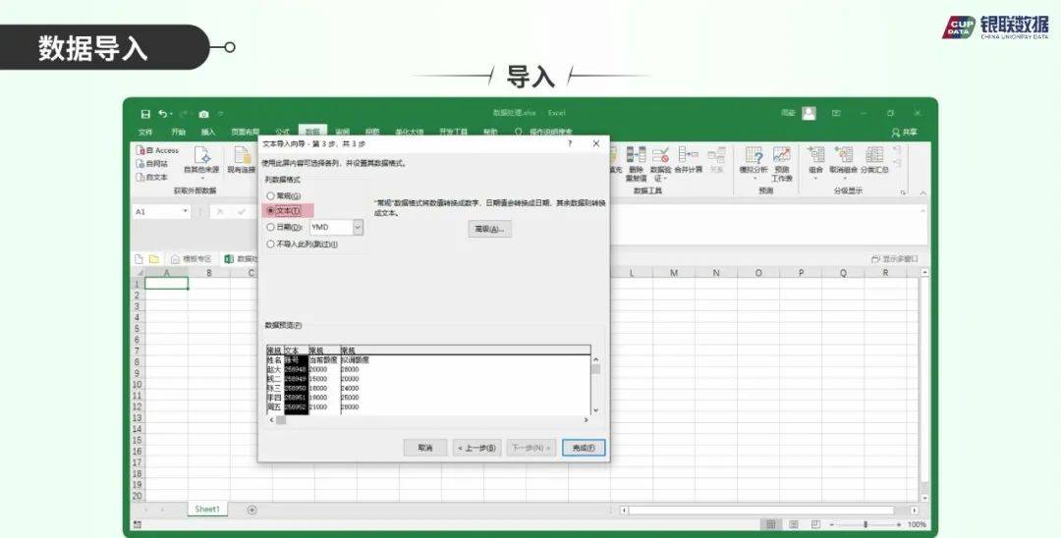Image resolution: width=1061 pixels, height=538 pixels.
Task: Open the 页面布局 ribbon tab
Action: click(245, 132)
